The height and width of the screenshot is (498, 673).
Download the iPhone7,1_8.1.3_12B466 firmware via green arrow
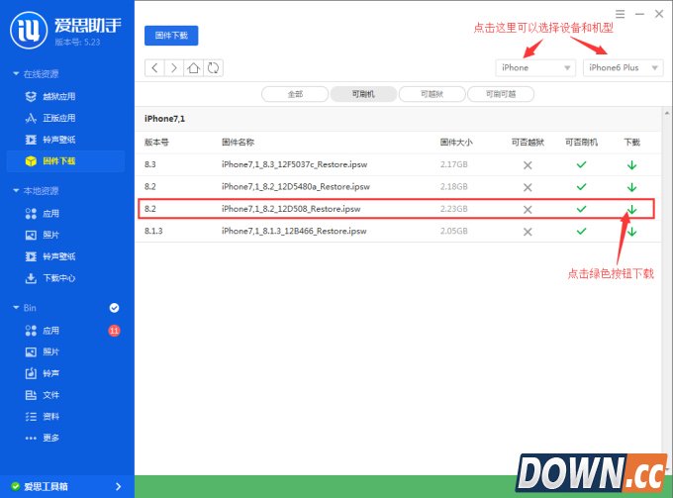pos(631,232)
